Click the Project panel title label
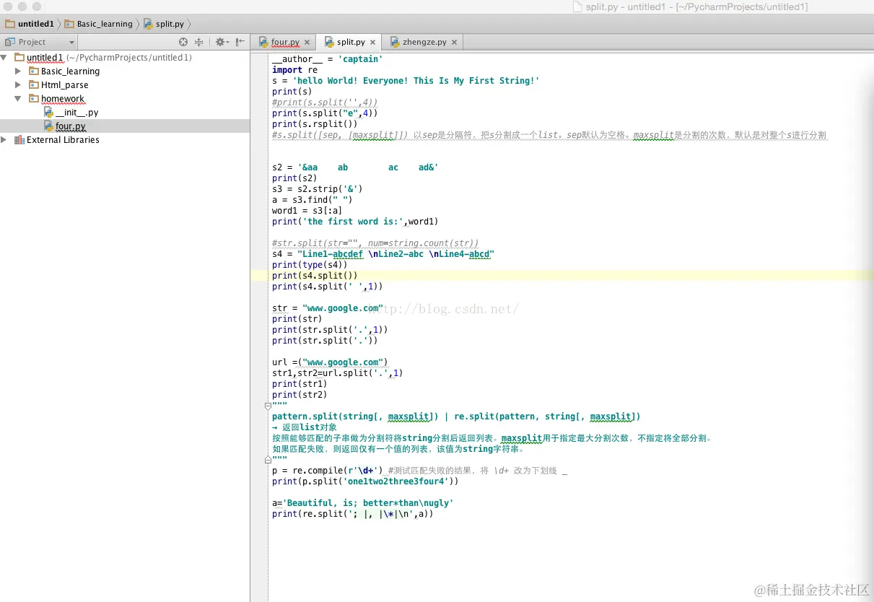The width and height of the screenshot is (874, 602). pos(32,42)
